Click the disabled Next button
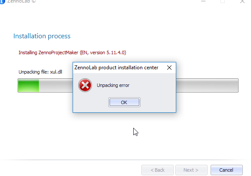251x176 pixels. 191,170
